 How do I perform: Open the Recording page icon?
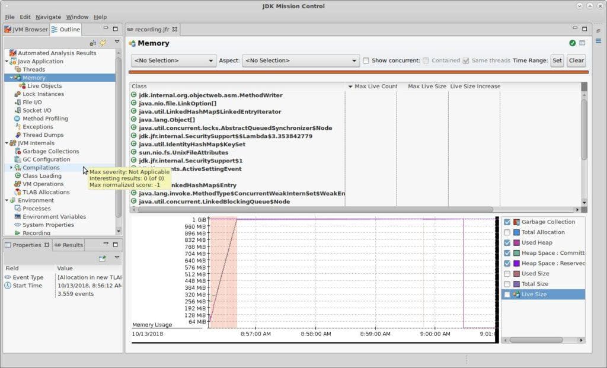[x=17, y=233]
